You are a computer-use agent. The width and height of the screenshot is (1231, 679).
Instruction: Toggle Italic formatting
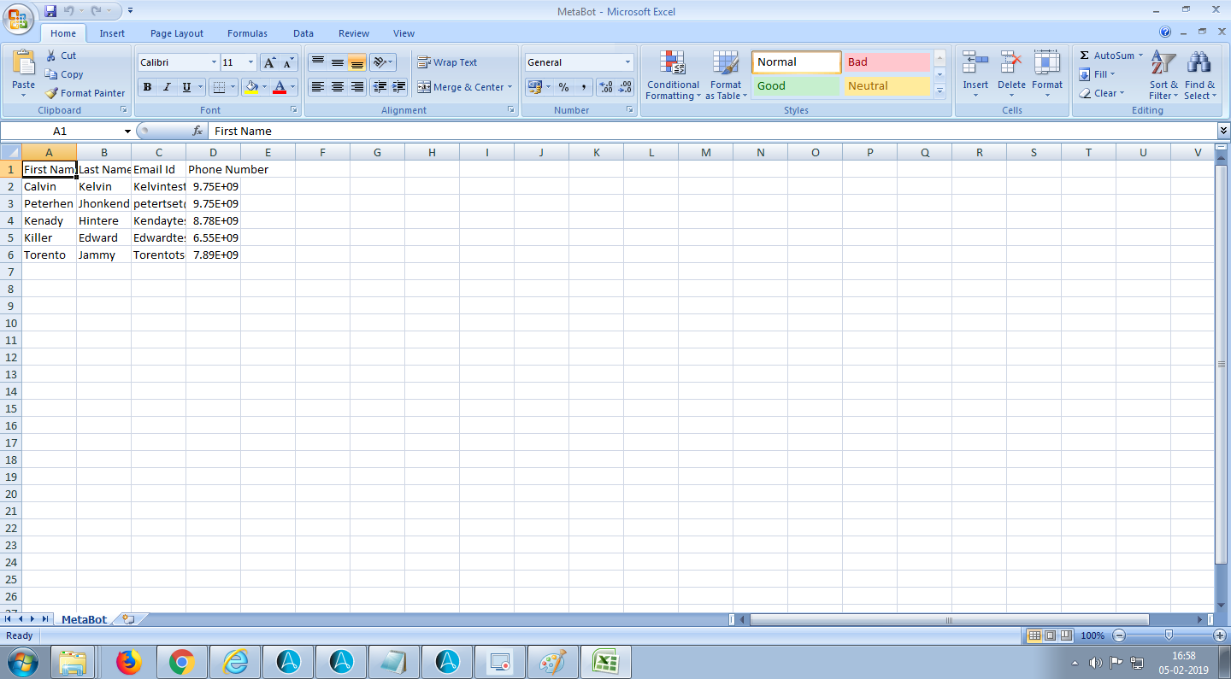(167, 87)
